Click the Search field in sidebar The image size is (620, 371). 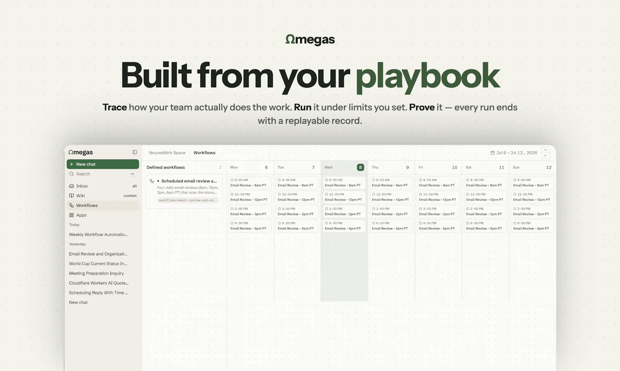click(103, 174)
